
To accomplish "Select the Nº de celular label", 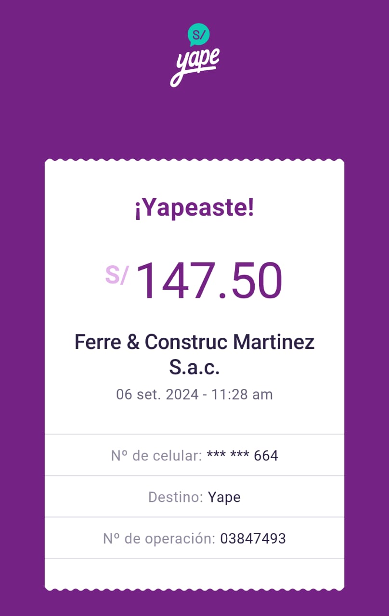I will 156,455.
